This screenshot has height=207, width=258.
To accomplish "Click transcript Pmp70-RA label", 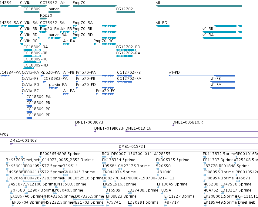I will (x=83, y=22).
